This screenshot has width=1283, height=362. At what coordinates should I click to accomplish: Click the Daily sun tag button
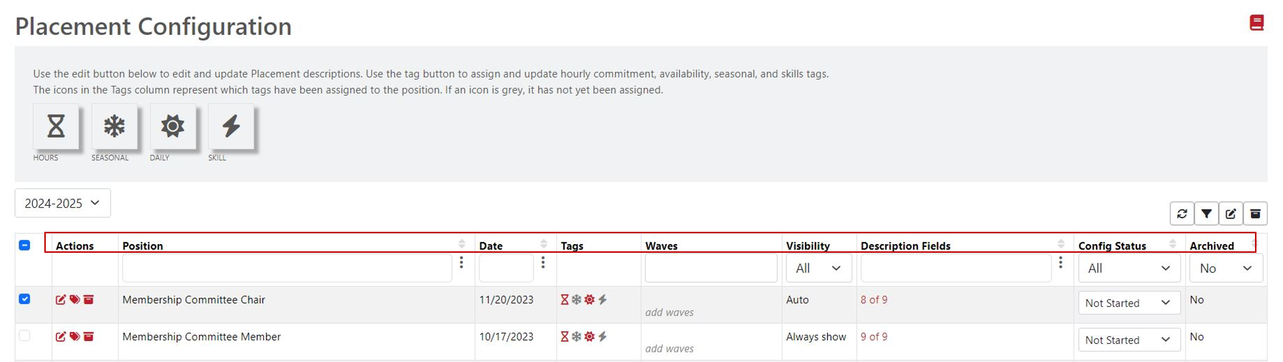click(x=172, y=126)
